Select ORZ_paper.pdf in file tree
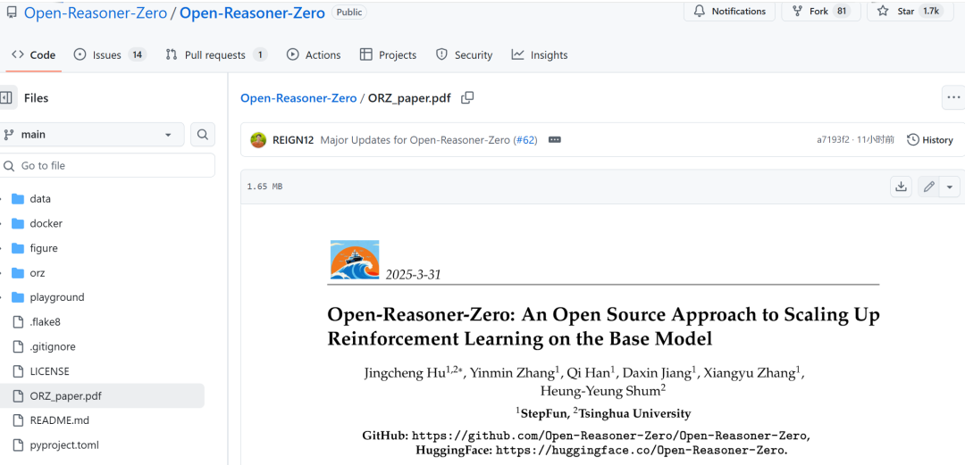This screenshot has height=465, width=965. click(102, 395)
